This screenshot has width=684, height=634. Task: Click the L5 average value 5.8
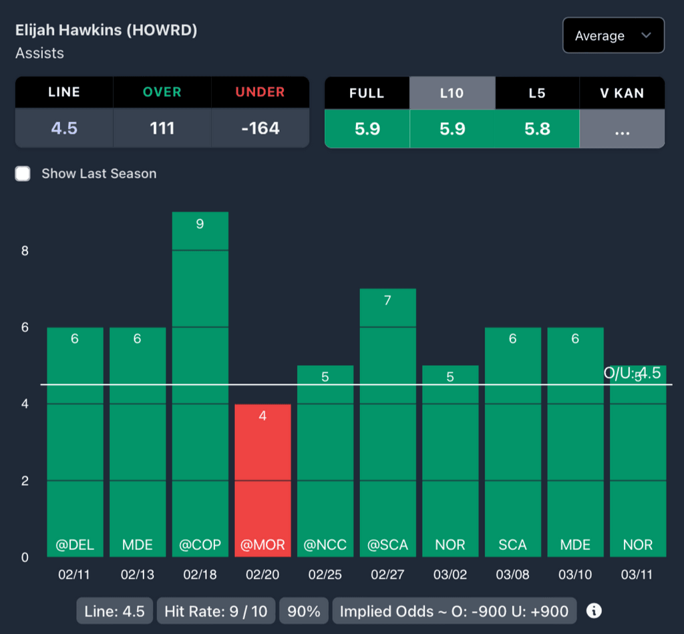tap(537, 129)
